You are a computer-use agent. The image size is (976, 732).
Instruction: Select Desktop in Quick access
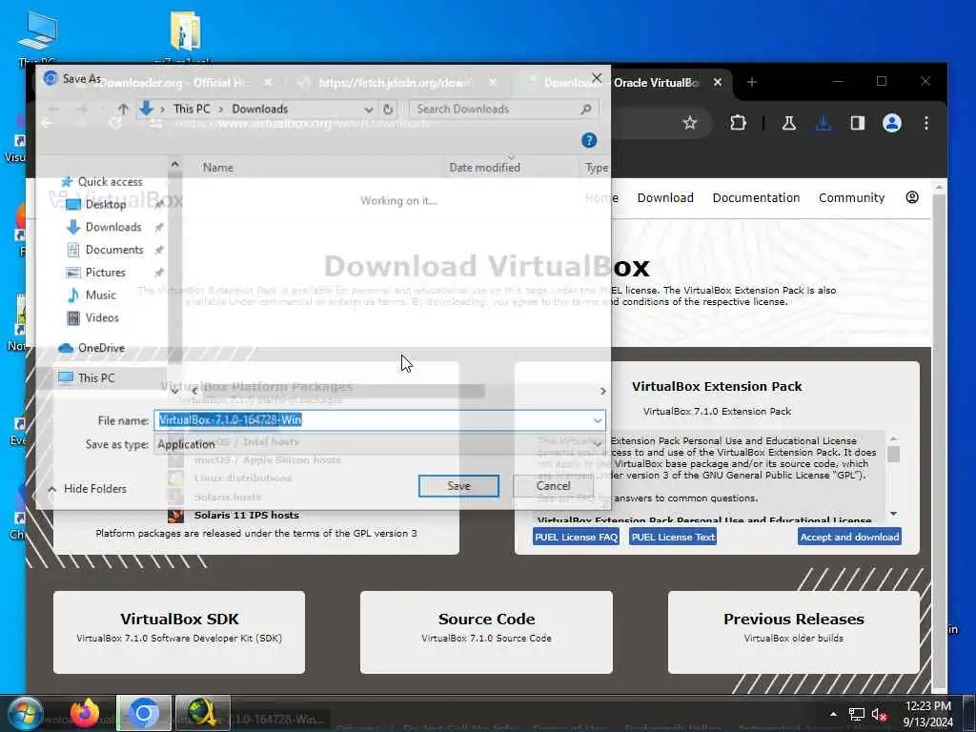coord(105,204)
